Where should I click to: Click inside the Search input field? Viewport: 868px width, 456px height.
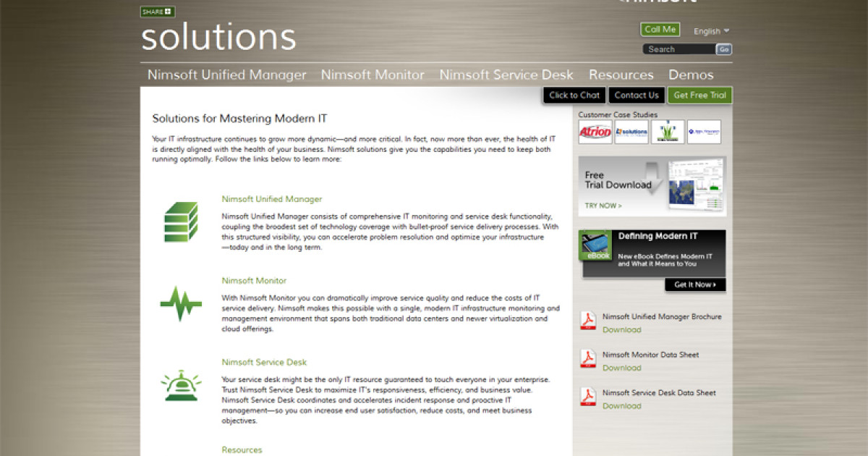point(678,48)
